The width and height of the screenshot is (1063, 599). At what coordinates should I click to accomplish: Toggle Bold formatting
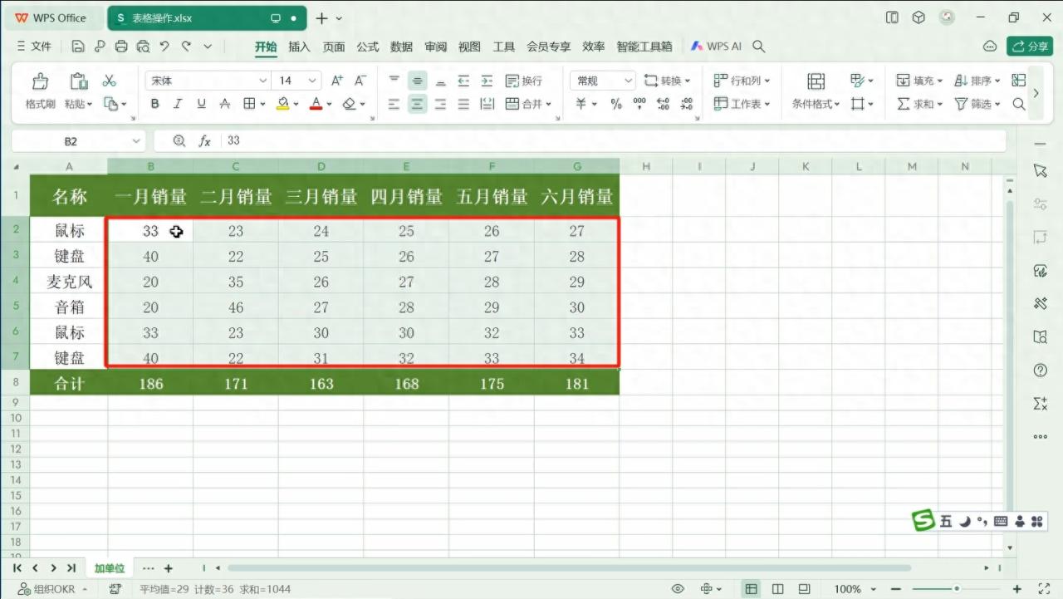pyautogui.click(x=154, y=104)
